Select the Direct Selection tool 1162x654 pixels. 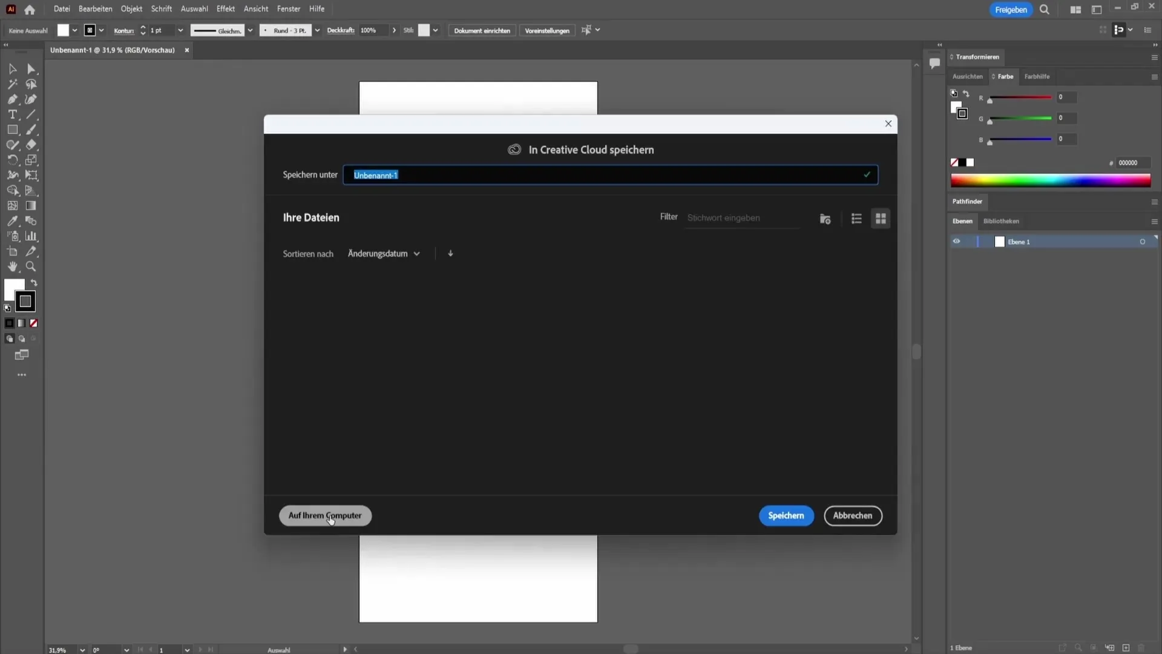pyautogui.click(x=31, y=69)
